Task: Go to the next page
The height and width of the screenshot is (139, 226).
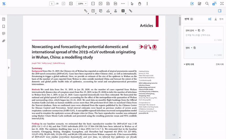Action: (x=71, y=4)
